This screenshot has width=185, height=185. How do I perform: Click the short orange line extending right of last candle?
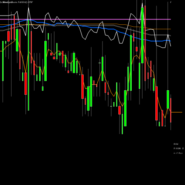177,112
